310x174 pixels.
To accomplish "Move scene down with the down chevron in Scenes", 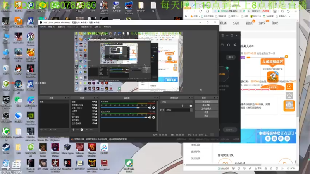I will 55,130.
